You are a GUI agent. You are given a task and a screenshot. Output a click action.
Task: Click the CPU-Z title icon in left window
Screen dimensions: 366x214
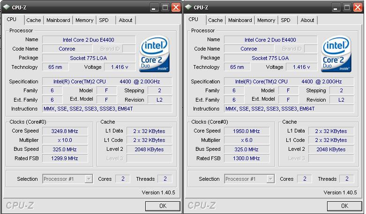(x=6, y=7)
